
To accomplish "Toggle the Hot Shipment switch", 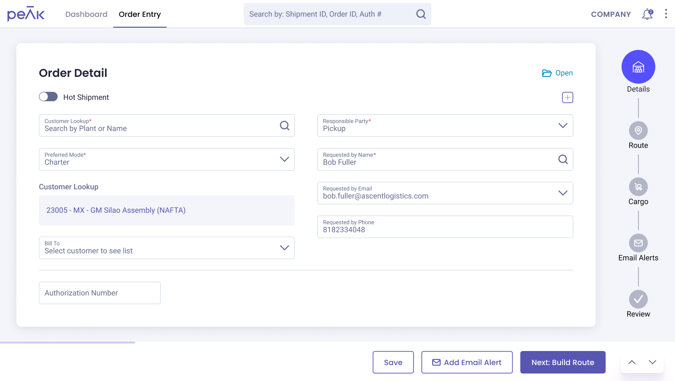I will [48, 97].
